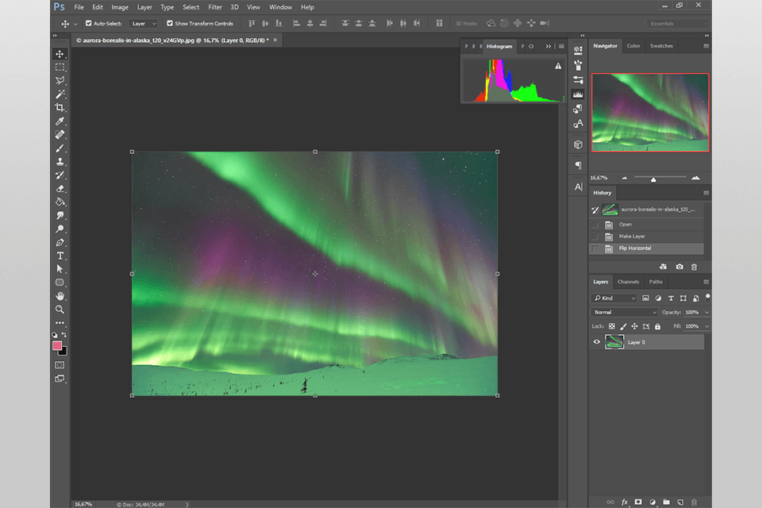
Task: Open the Filter menu
Action: coord(215,7)
